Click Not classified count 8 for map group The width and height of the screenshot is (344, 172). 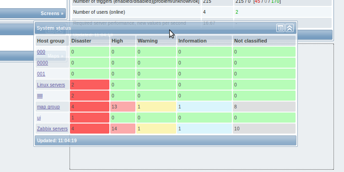tap(264, 107)
